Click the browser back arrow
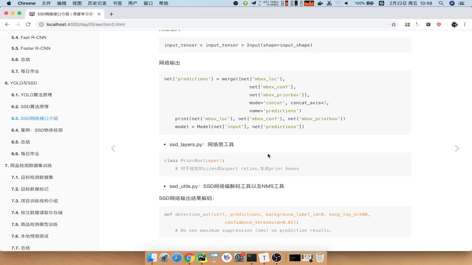The width and height of the screenshot is (472, 265). click(7, 24)
